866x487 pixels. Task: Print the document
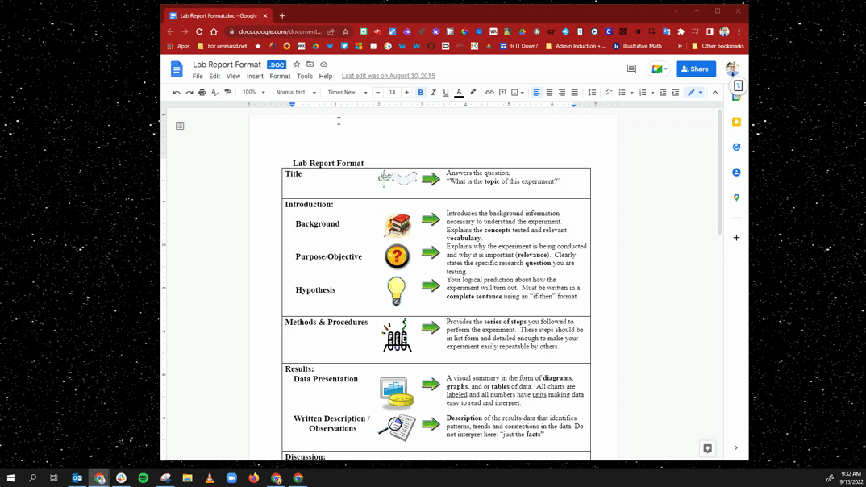click(x=202, y=92)
